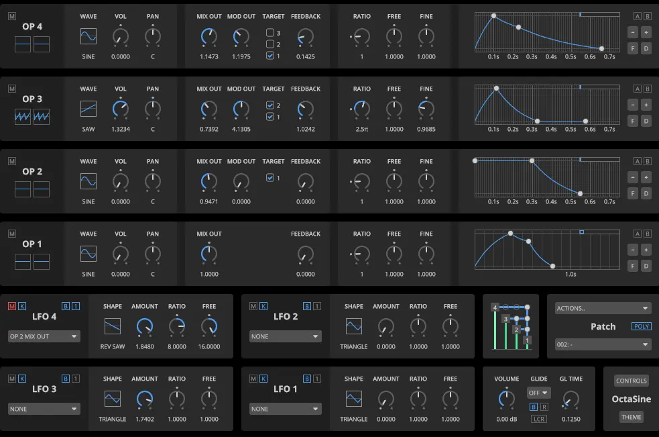Viewport: 659px width, 437px height.
Task: Click the POLY voice mode button
Action: click(x=641, y=327)
